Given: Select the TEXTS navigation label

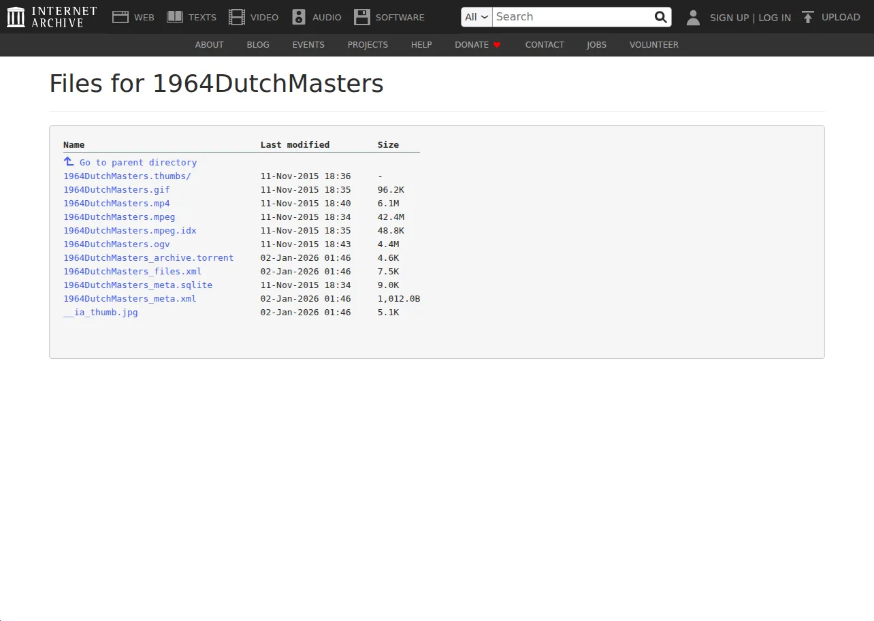Looking at the screenshot, I should (202, 18).
